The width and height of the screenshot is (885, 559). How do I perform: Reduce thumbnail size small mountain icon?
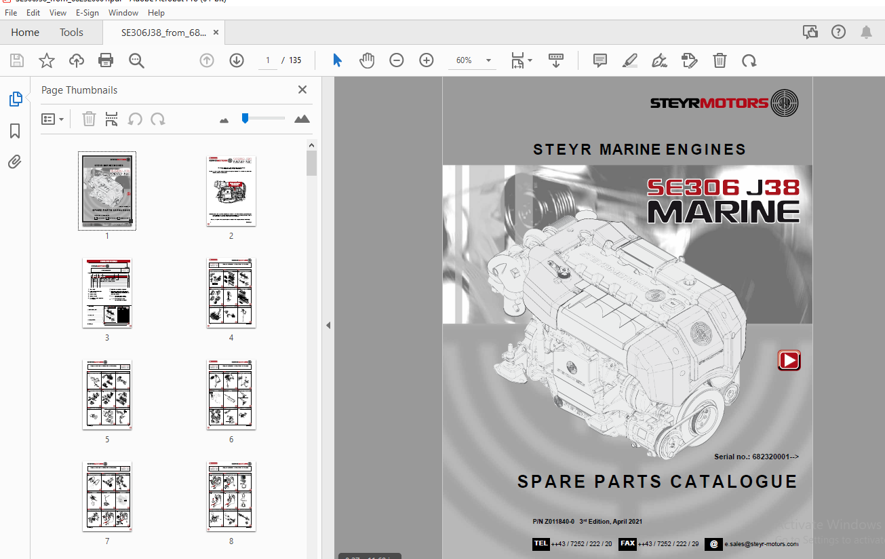tap(224, 120)
